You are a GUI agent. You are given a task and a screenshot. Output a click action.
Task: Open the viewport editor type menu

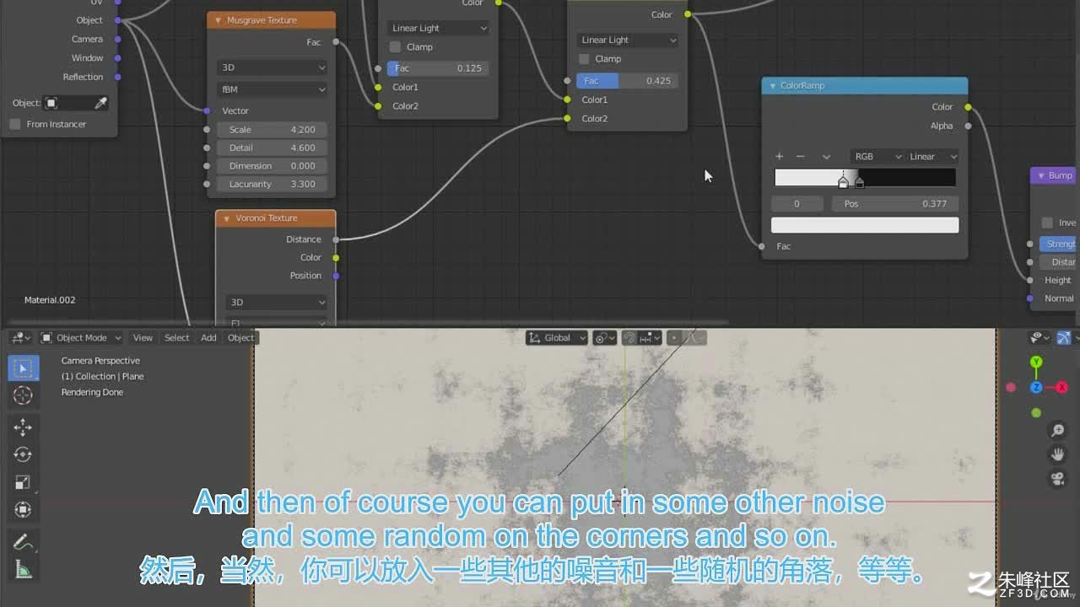click(x=20, y=337)
